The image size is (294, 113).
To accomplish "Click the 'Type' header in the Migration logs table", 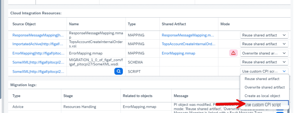I will (x=16, y=96).
